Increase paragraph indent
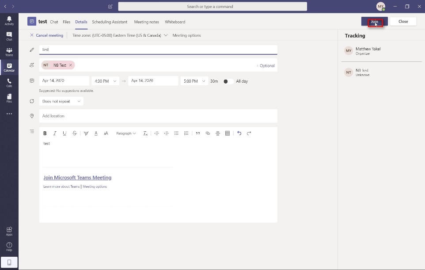 (167, 133)
